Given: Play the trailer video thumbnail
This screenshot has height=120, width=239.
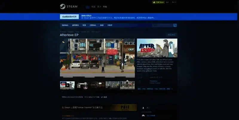Looking at the screenshot, I should click(x=67, y=85).
